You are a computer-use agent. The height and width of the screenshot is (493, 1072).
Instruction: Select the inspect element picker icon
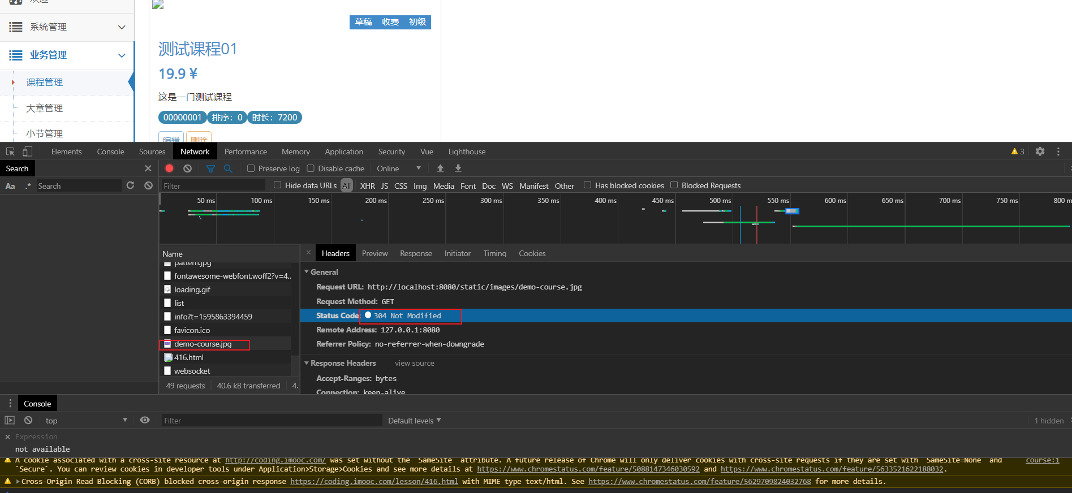coord(10,152)
